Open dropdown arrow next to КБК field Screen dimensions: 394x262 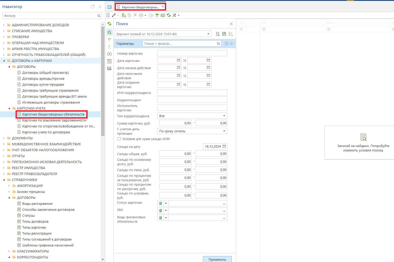click(x=166, y=210)
